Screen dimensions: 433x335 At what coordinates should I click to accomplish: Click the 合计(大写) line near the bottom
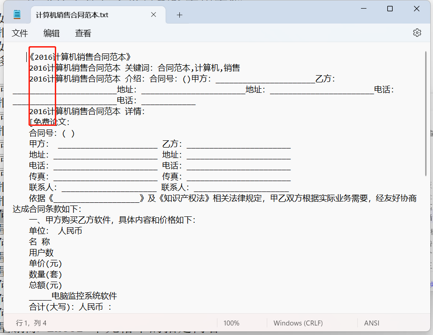point(63,307)
